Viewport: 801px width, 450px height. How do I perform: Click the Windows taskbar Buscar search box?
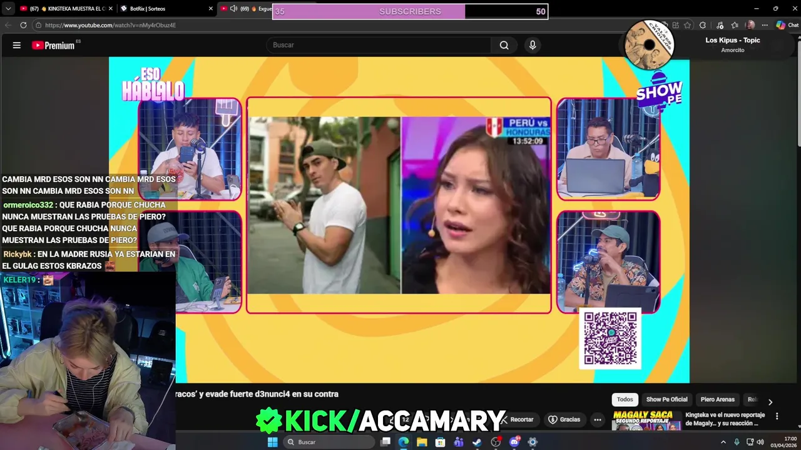[x=329, y=442]
